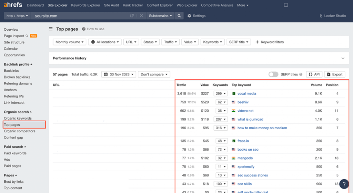Expand keywords dropdown showing 207
Screen dimensions: 353x193
click(221, 120)
